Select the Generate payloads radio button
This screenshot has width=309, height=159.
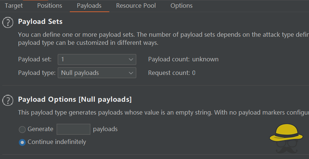click(x=22, y=130)
